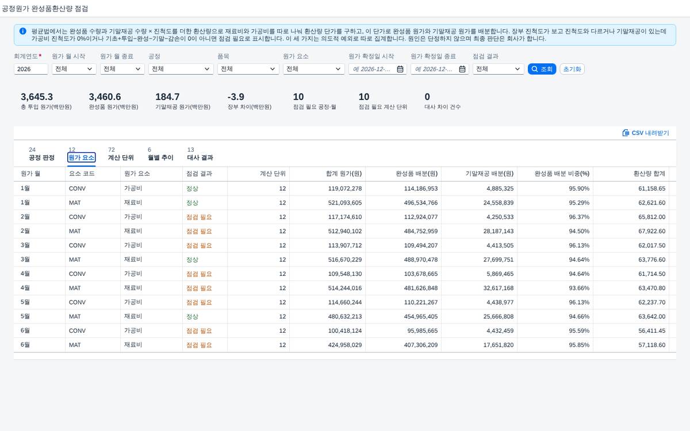690x431 pixels.
Task: Click the 계산 단위 column header
Action: pyautogui.click(x=259, y=174)
